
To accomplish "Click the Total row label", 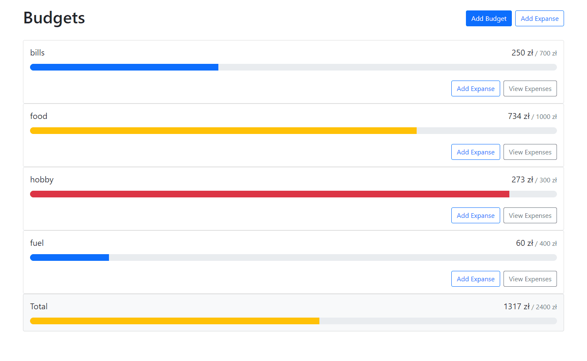I will pyautogui.click(x=39, y=306).
